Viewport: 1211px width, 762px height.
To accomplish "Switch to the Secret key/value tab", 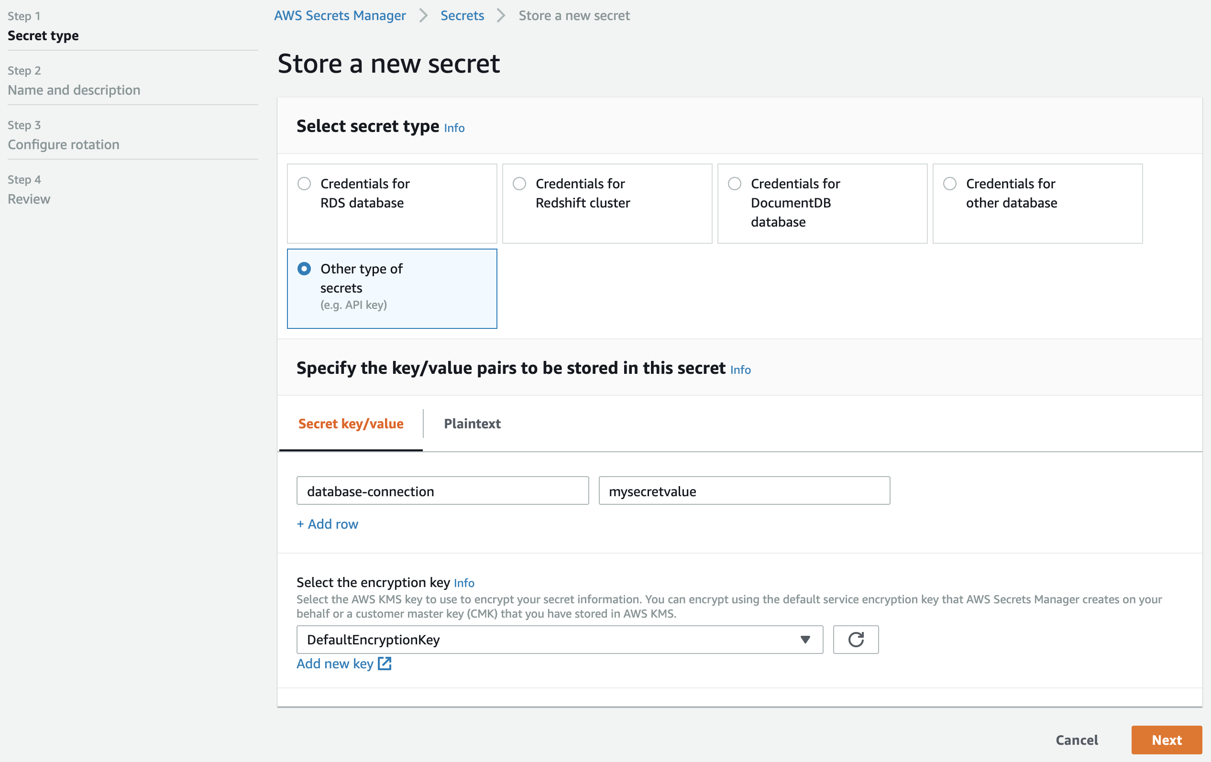I will click(x=351, y=424).
